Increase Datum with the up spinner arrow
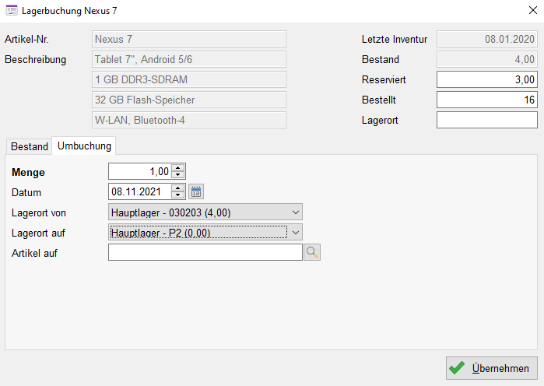The image size is (544, 386). (x=178, y=188)
